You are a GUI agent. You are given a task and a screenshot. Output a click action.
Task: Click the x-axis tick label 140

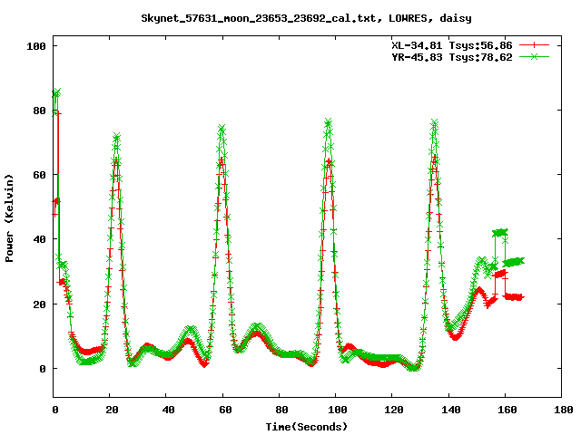click(x=450, y=410)
